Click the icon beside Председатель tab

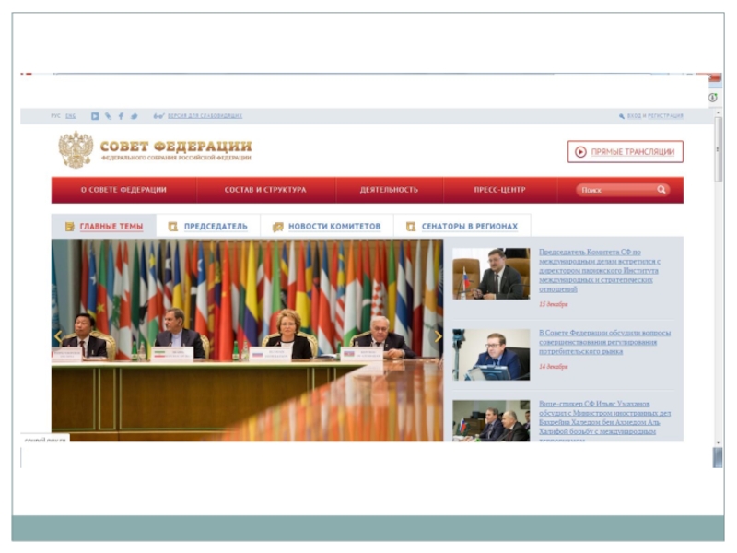173,227
